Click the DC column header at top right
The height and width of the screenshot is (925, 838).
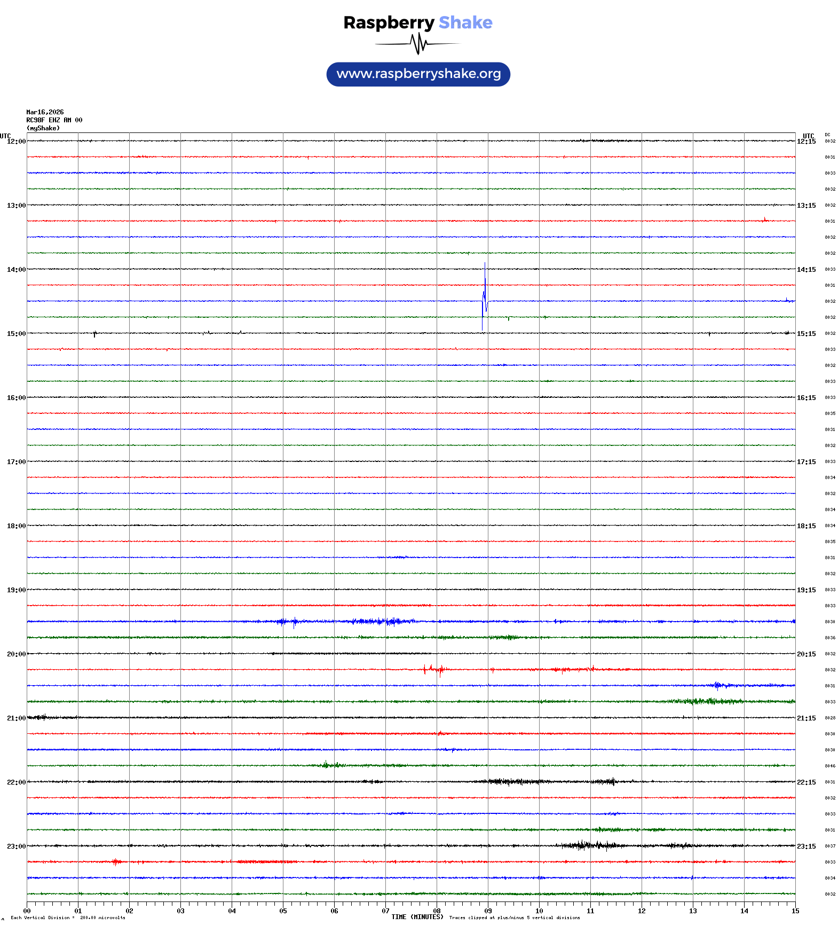(x=827, y=135)
